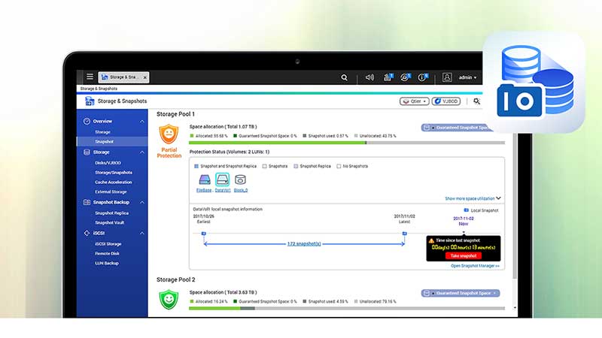Open Pool 2 Guaranteed Snapshot Space dropdown
This screenshot has height=338, width=602.
(461, 293)
